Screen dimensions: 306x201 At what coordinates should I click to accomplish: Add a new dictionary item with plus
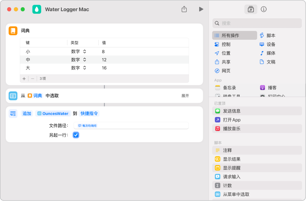(x=24, y=78)
